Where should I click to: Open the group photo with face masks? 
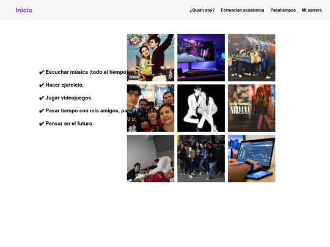201,159
